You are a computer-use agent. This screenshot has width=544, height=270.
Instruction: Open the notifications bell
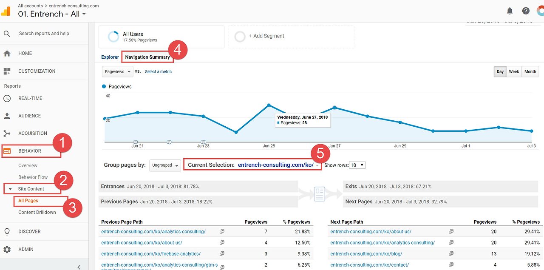click(510, 11)
